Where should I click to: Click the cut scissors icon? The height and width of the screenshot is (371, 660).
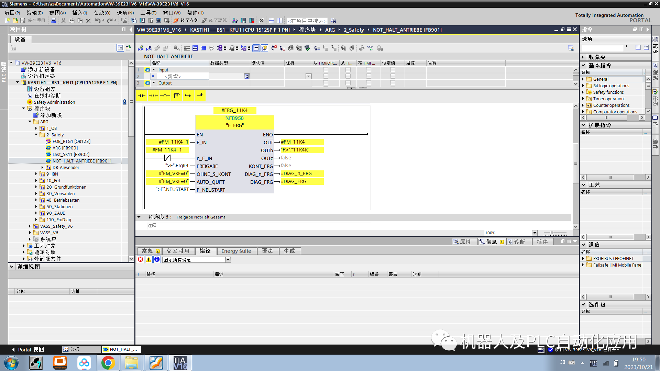[63, 21]
